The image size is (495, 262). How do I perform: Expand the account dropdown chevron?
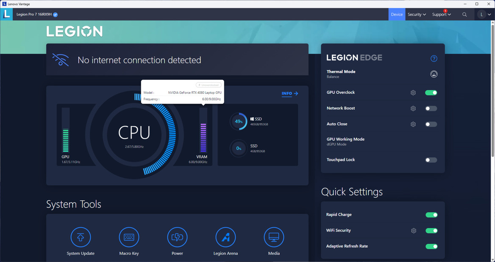coord(489,14)
